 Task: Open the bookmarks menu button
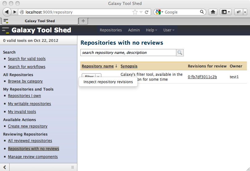pyautogui.click(x=226, y=12)
